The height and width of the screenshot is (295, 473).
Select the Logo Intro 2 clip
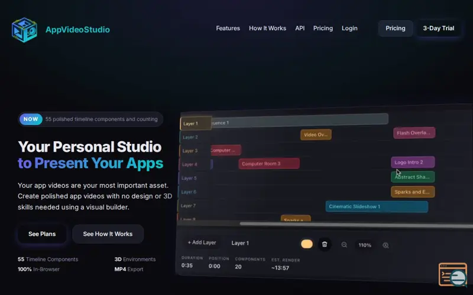pyautogui.click(x=413, y=162)
